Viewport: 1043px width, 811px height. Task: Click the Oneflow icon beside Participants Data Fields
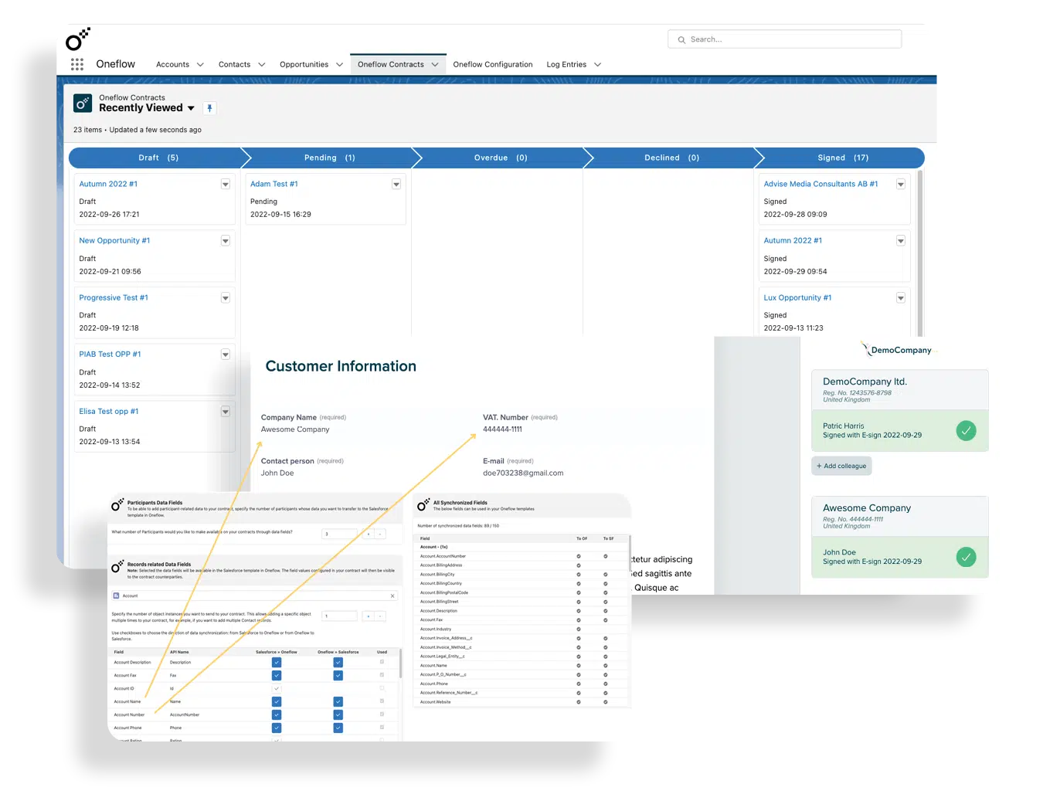[x=117, y=505]
